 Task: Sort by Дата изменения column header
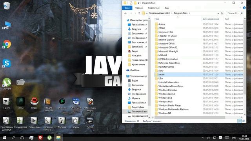point(211,19)
